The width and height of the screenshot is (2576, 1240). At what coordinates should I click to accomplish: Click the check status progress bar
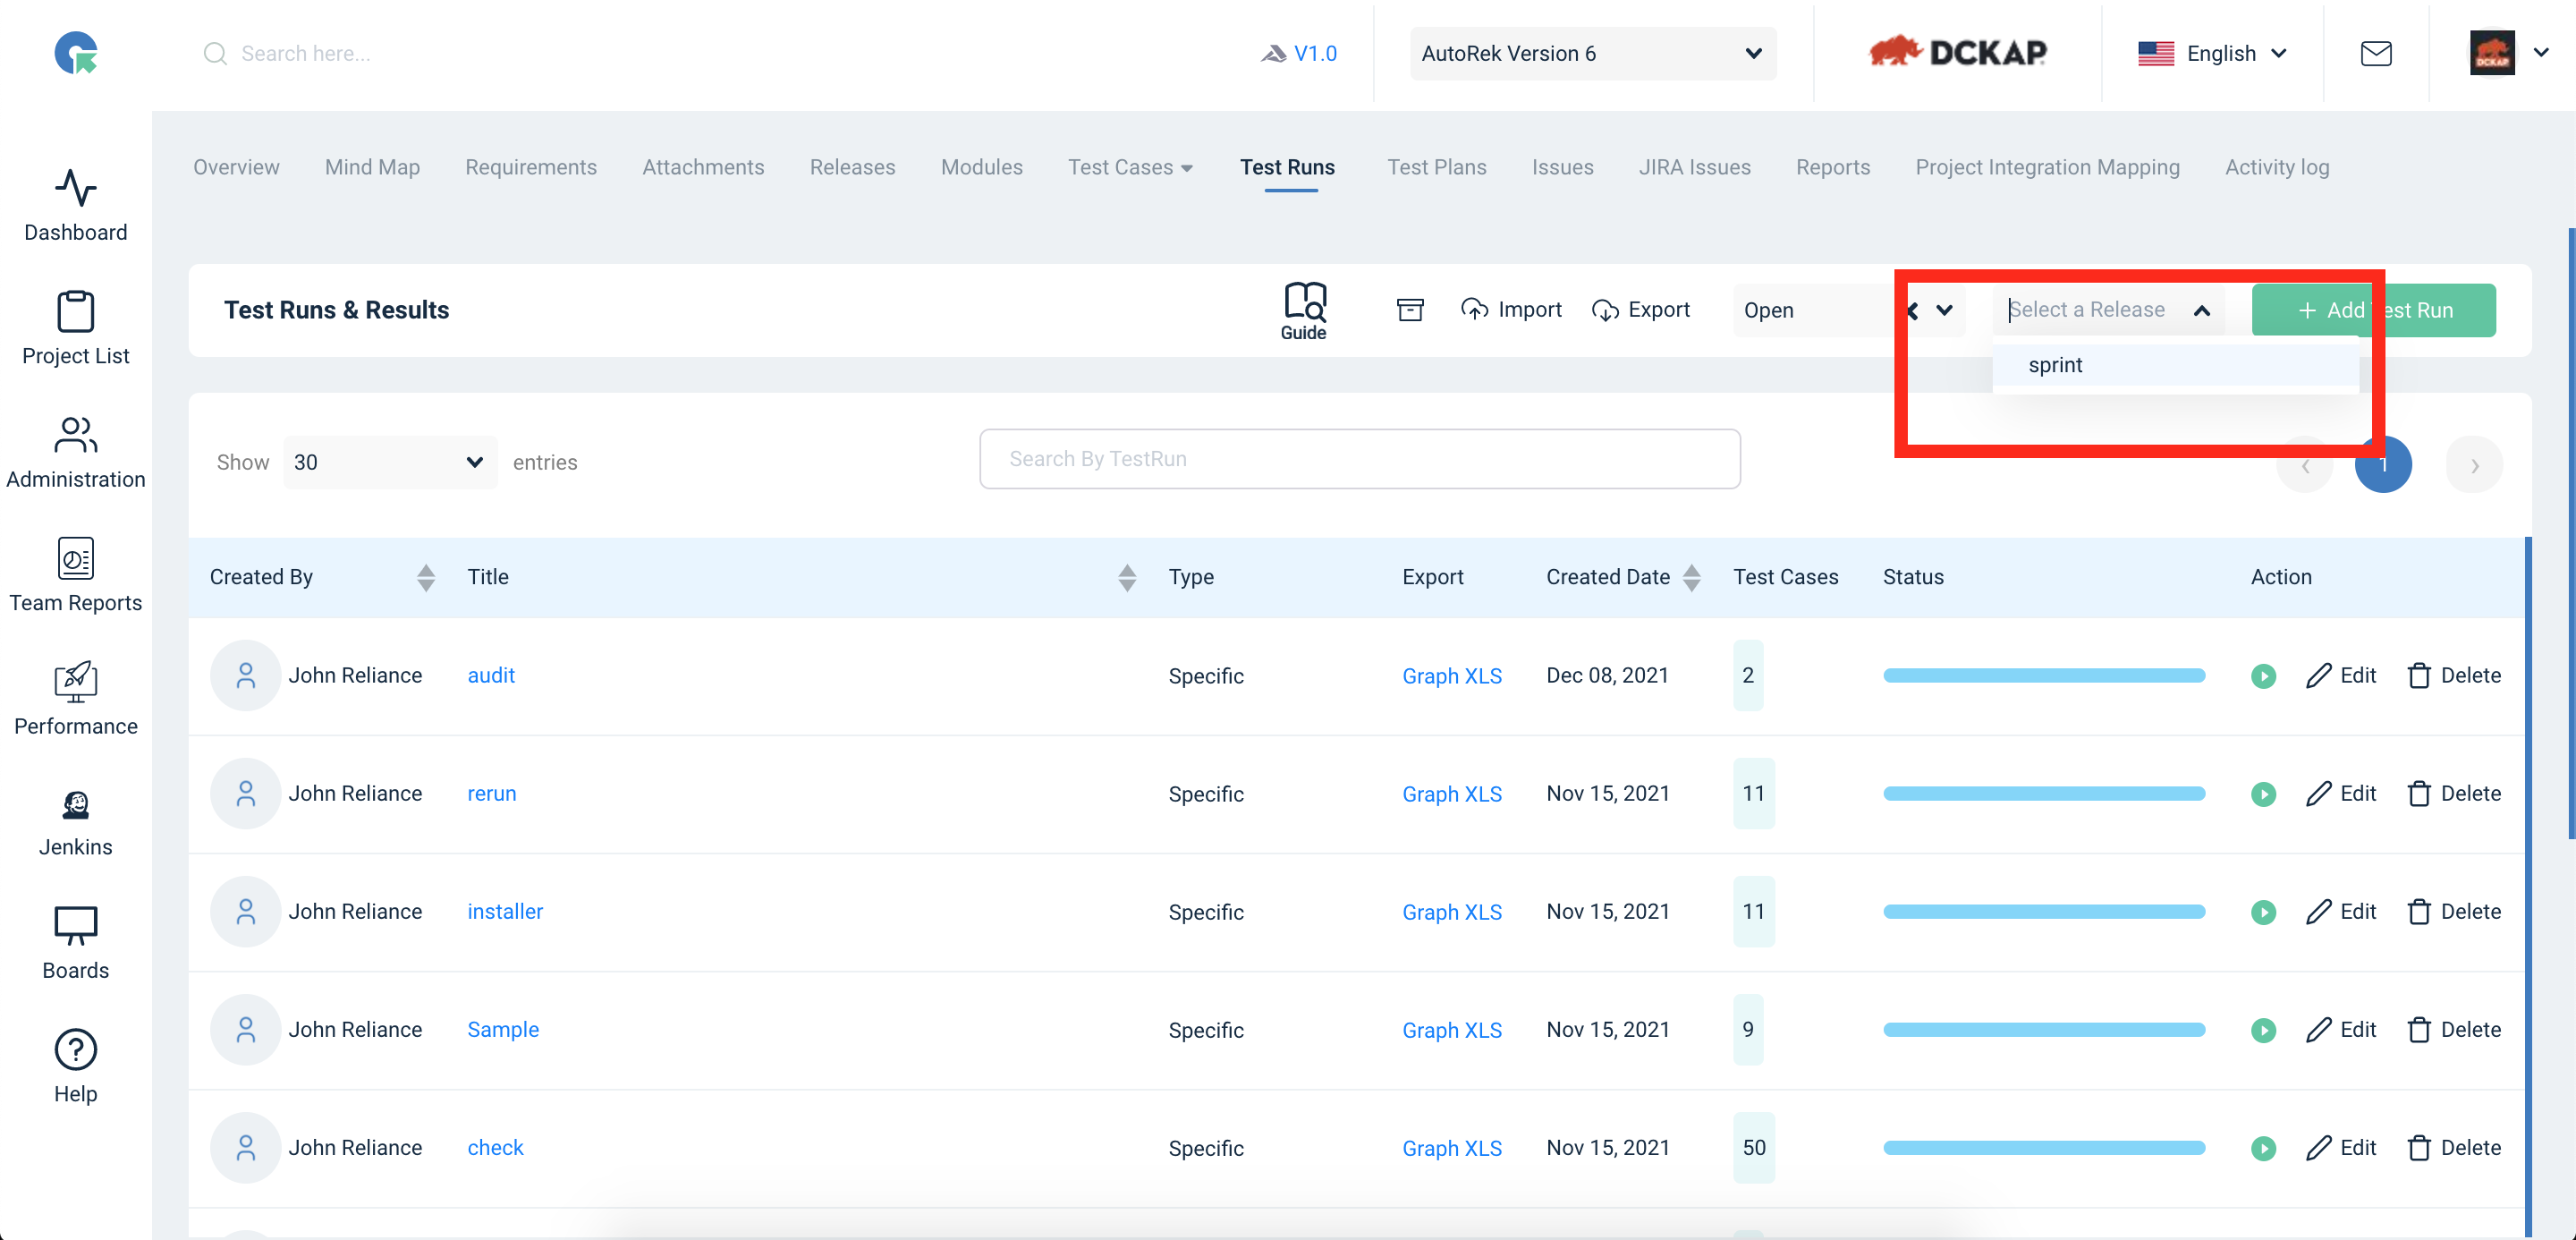[2044, 1148]
